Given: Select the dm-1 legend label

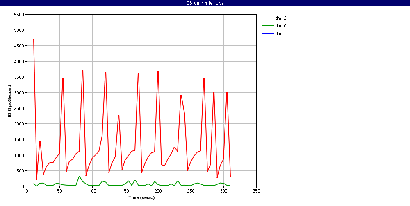Looking at the screenshot, I should pyautogui.click(x=280, y=34).
